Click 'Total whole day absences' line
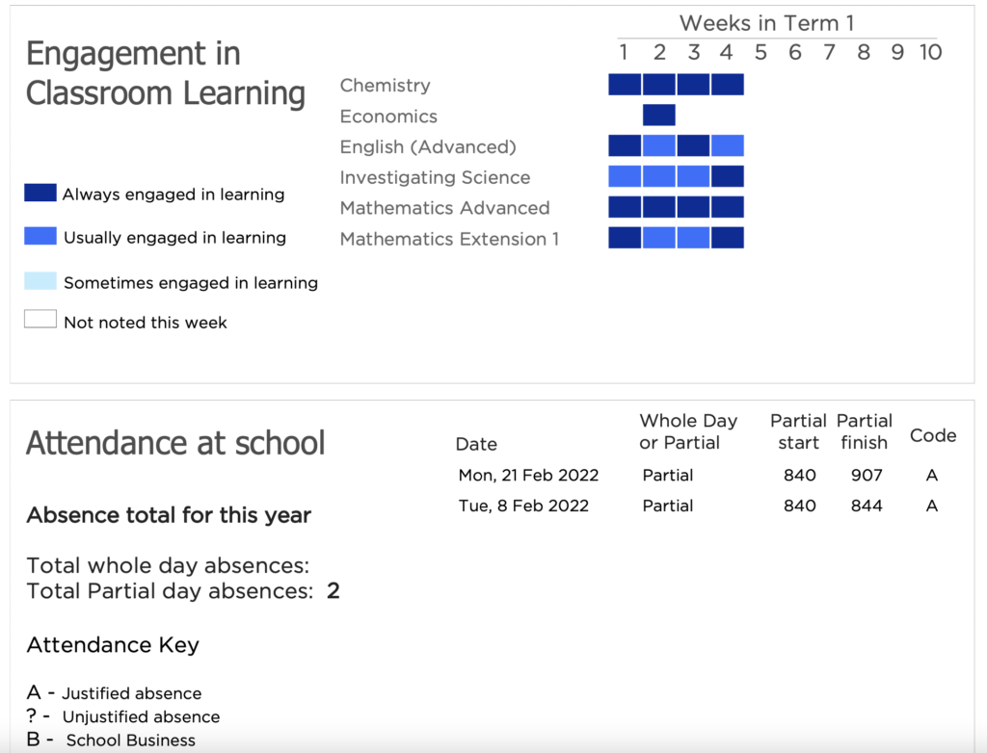Image resolution: width=987 pixels, height=753 pixels. tap(168, 565)
